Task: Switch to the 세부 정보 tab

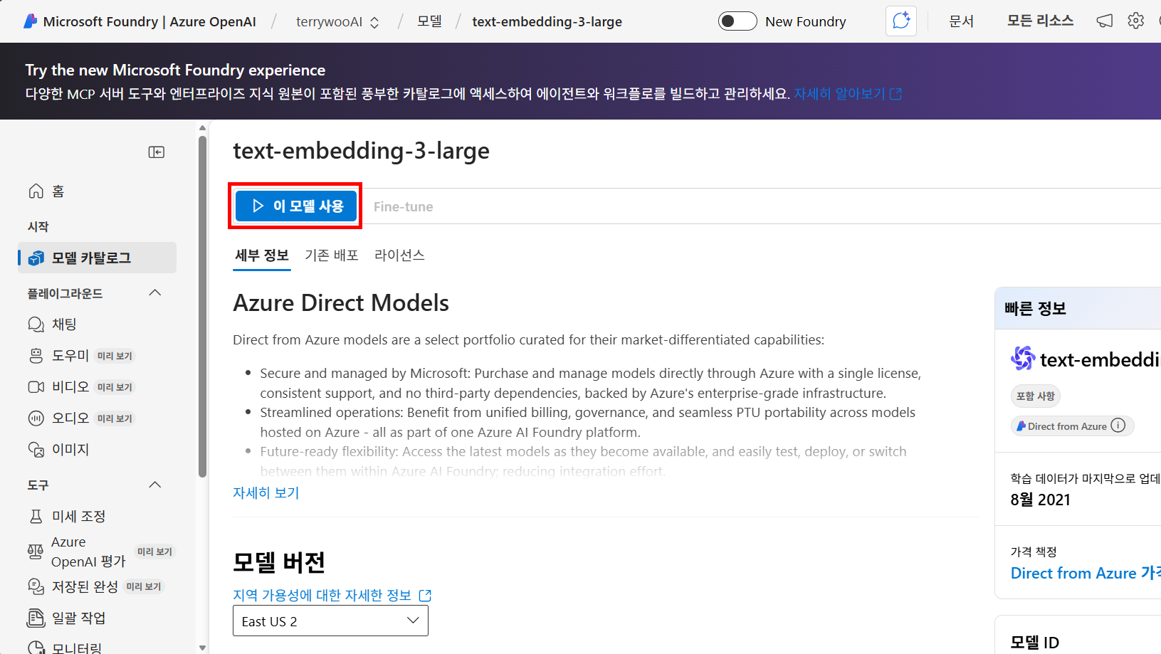Action: click(x=262, y=255)
